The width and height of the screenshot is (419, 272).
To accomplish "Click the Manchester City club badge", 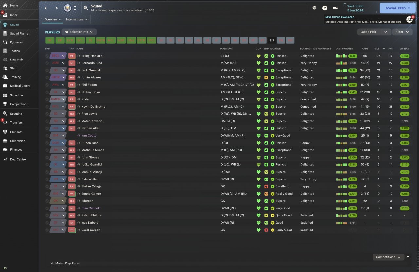I will [68, 8].
